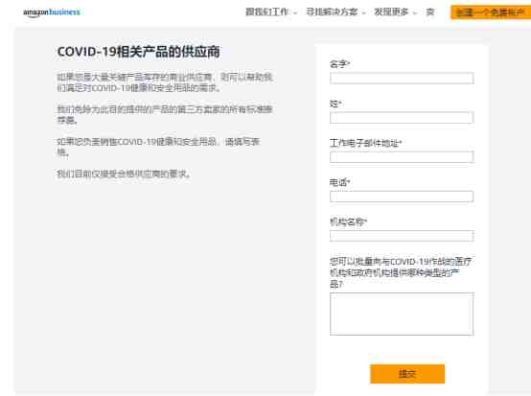Expand the "发现更多" navigation menu
The width and height of the screenshot is (531, 396).
coord(395,12)
